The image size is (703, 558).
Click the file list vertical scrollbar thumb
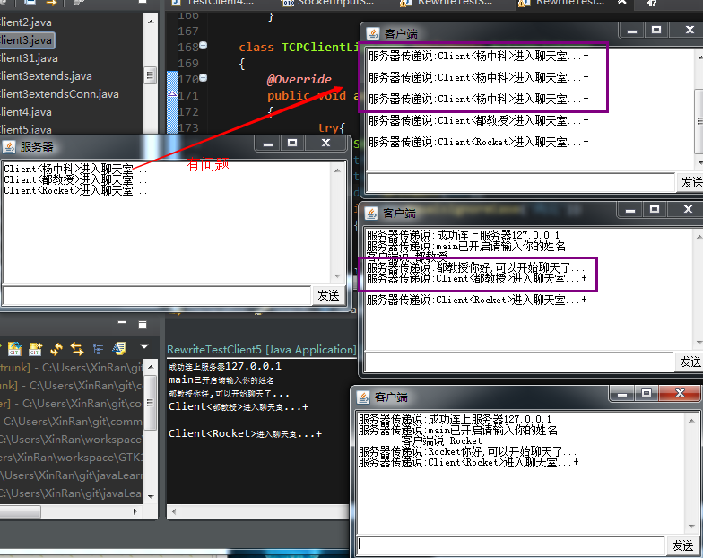click(x=151, y=75)
